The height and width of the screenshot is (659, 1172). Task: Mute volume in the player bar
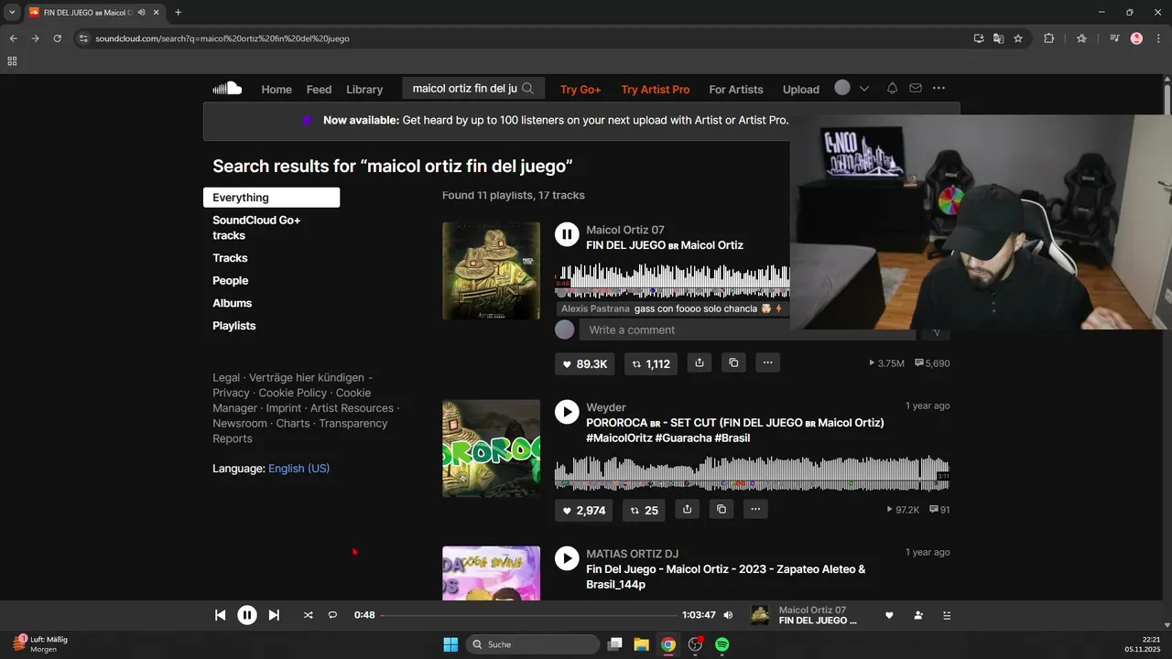click(728, 615)
